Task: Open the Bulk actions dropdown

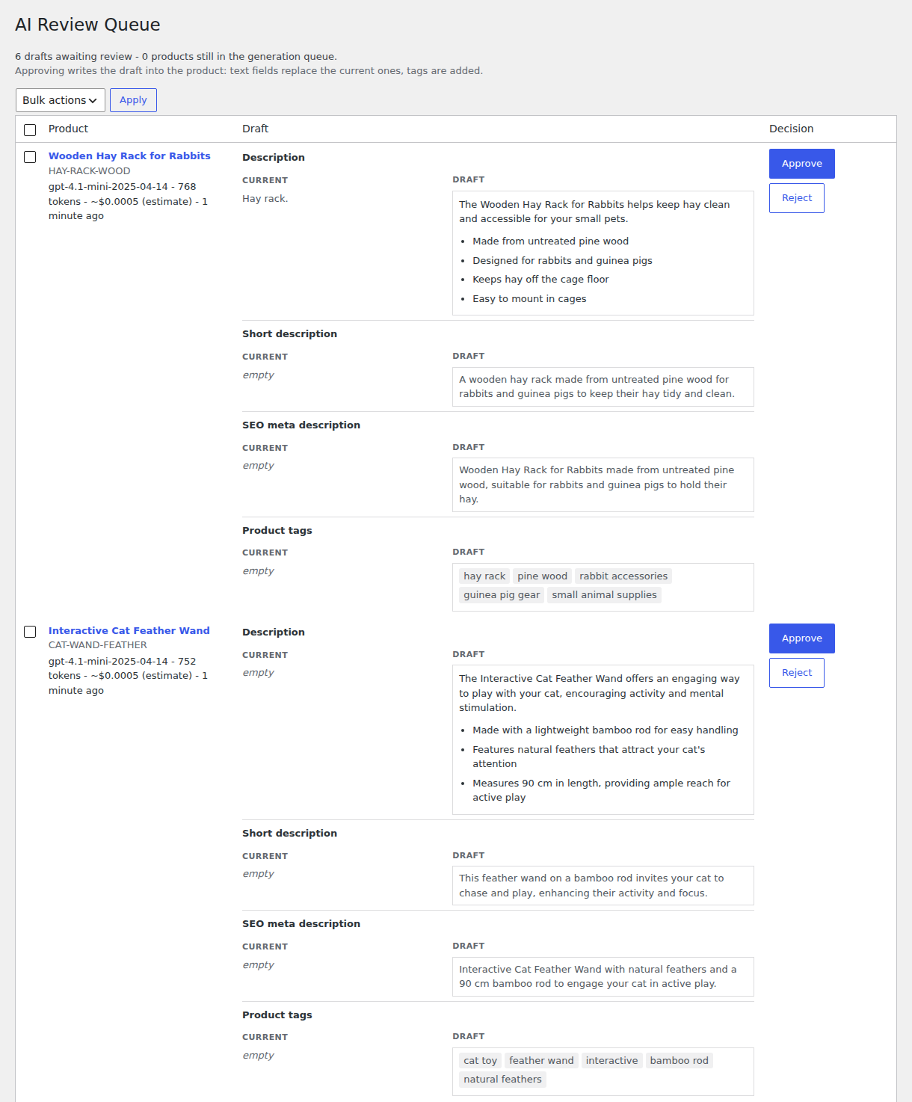Action: [x=60, y=100]
